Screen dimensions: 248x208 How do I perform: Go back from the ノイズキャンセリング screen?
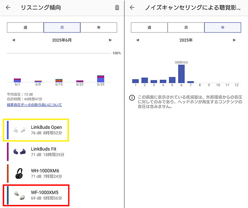tap(132, 7)
